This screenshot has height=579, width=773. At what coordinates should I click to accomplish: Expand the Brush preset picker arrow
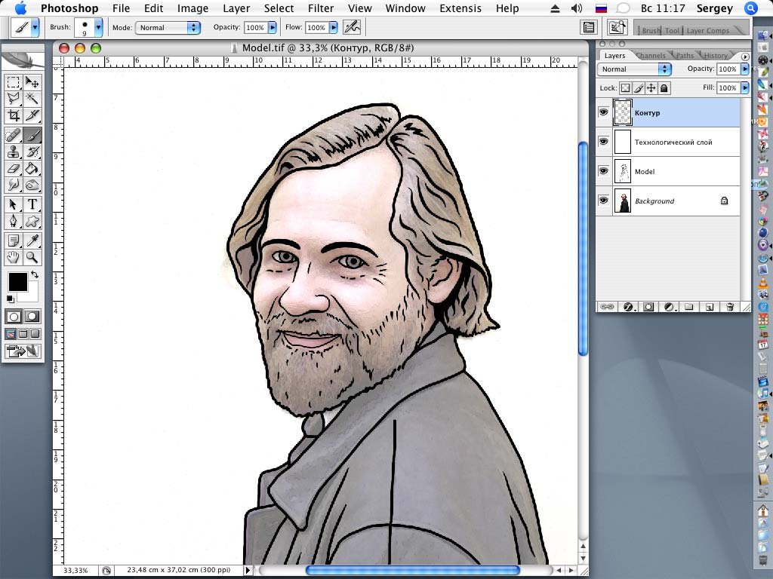[98, 27]
